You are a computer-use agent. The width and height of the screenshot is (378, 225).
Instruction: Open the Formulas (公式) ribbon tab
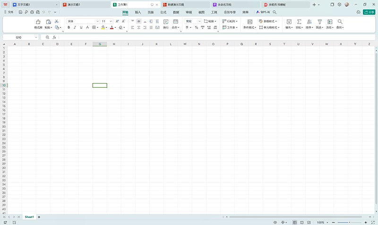(163, 12)
